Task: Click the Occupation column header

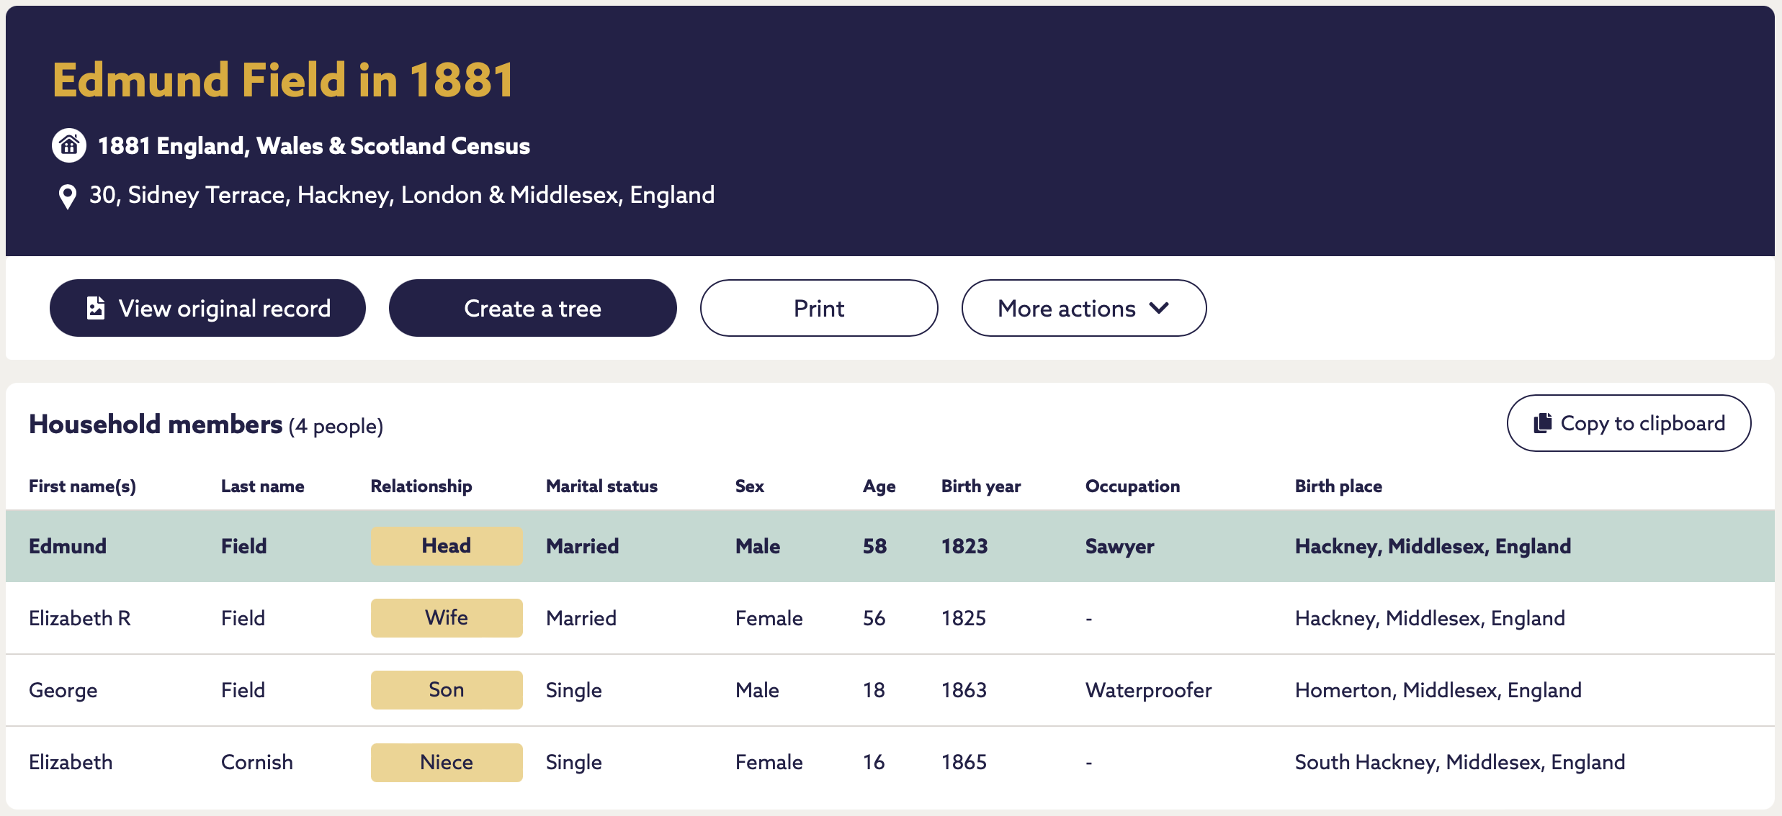Action: (1132, 486)
